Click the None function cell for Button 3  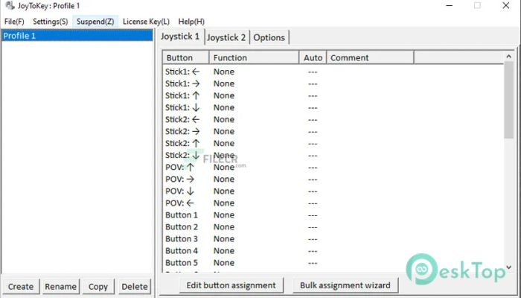click(x=224, y=239)
